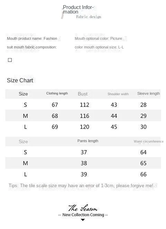
Task: Click the Sleeve length column header
Action: [148, 94]
